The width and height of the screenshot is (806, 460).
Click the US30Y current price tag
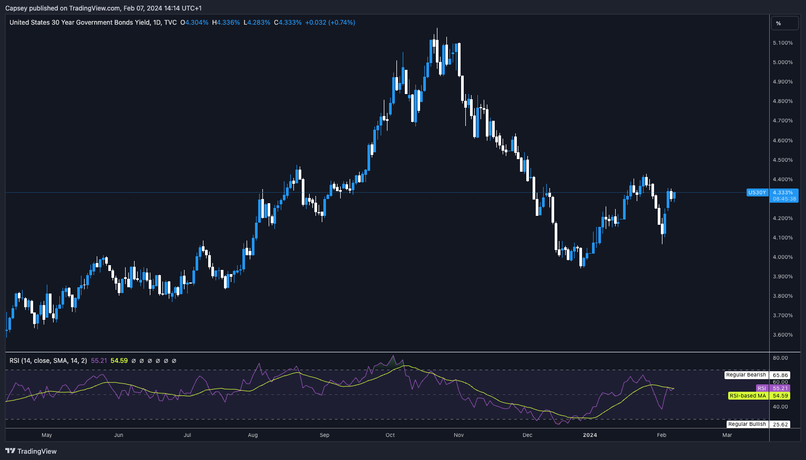(757, 193)
